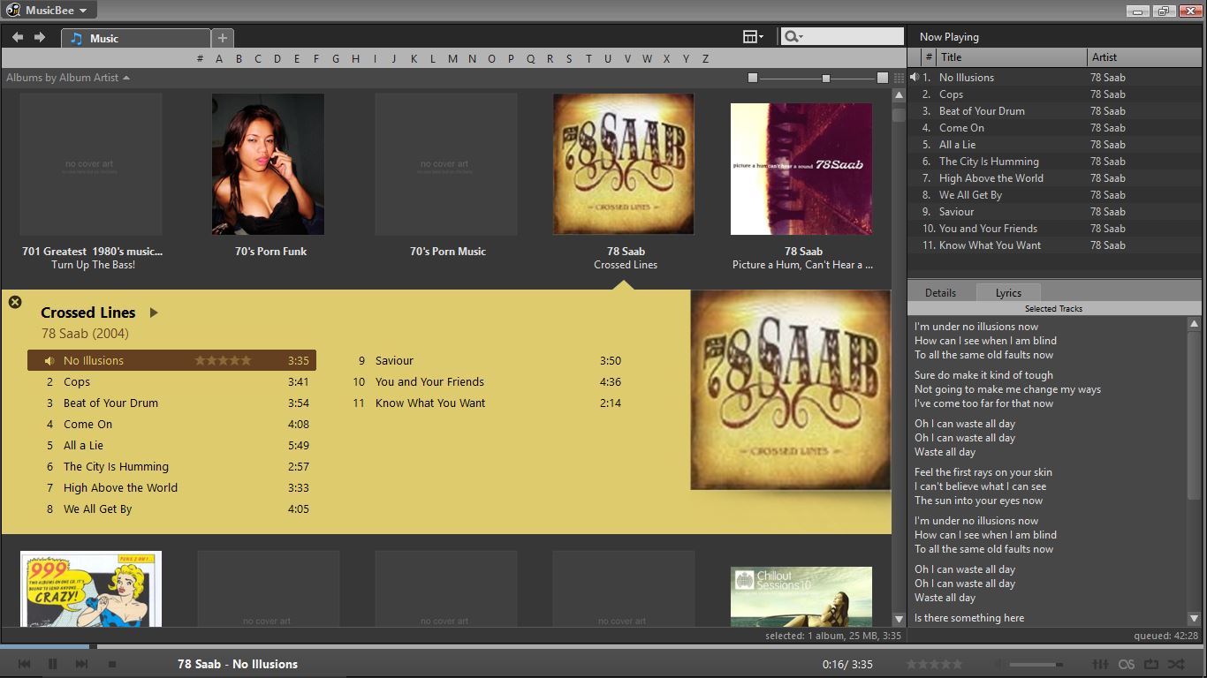Set largest album thumbnail size
Image resolution: width=1207 pixels, height=678 pixels.
click(883, 78)
